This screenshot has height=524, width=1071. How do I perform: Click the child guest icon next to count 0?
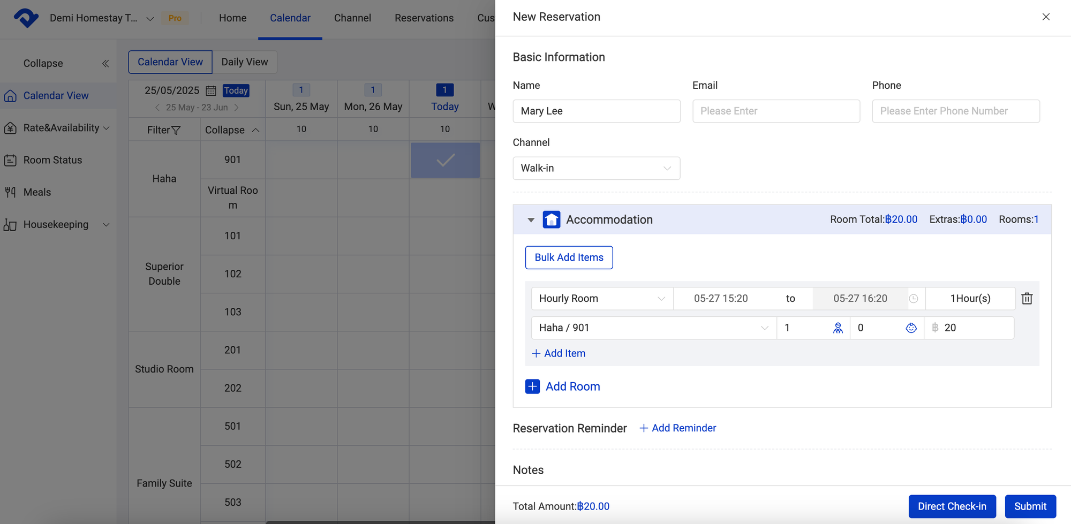pyautogui.click(x=911, y=328)
